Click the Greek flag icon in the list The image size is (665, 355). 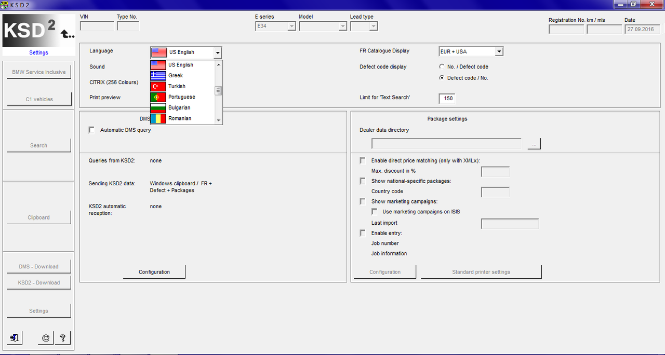[158, 76]
